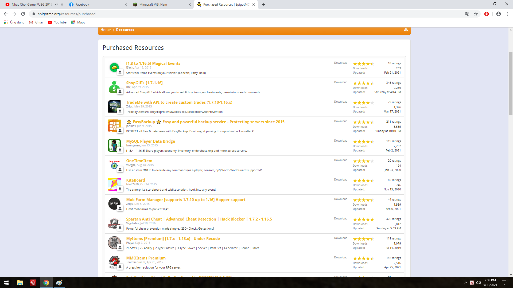Show hidden system tray icons
Screen dimensions: 513x288
pyautogui.click(x=465, y=283)
